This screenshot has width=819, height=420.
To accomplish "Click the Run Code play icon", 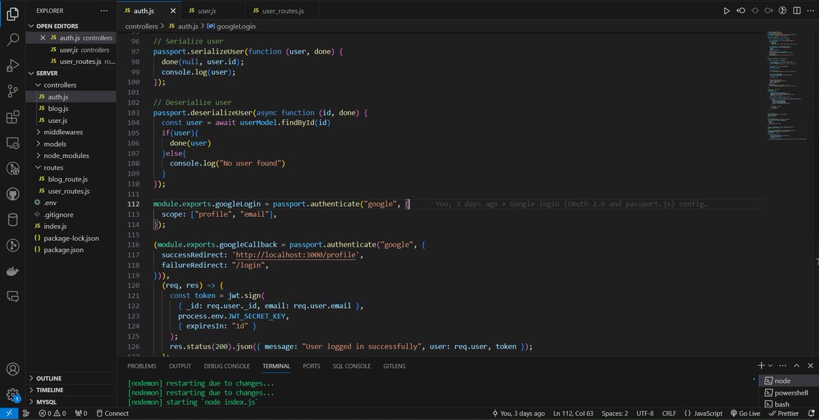I will pyautogui.click(x=726, y=10).
